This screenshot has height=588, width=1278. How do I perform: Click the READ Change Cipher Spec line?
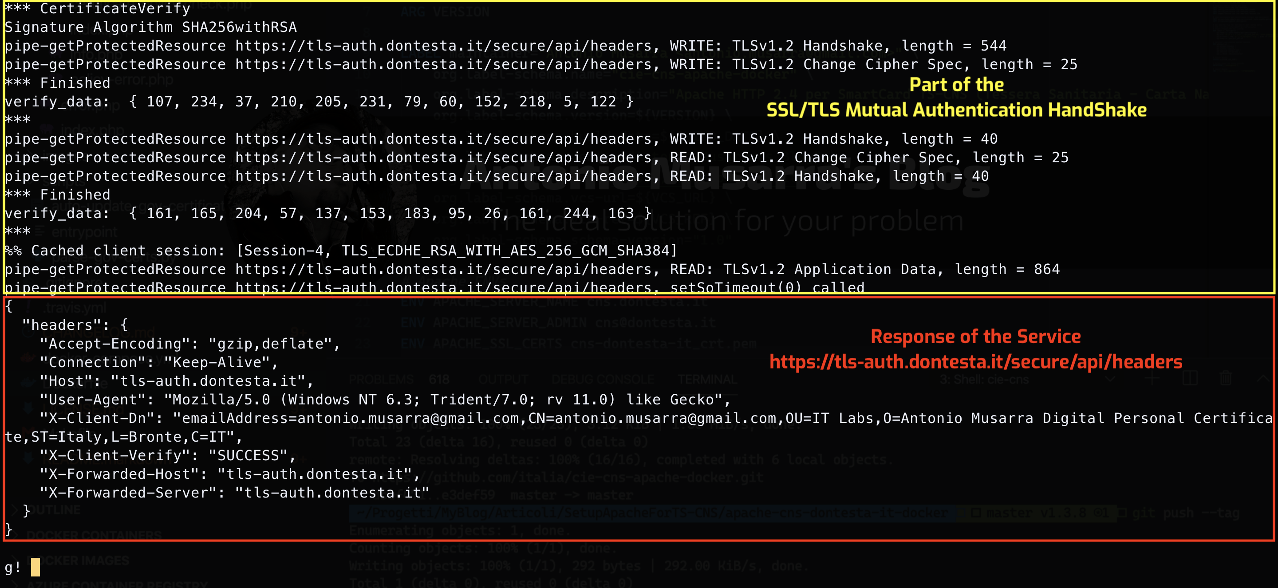[536, 158]
